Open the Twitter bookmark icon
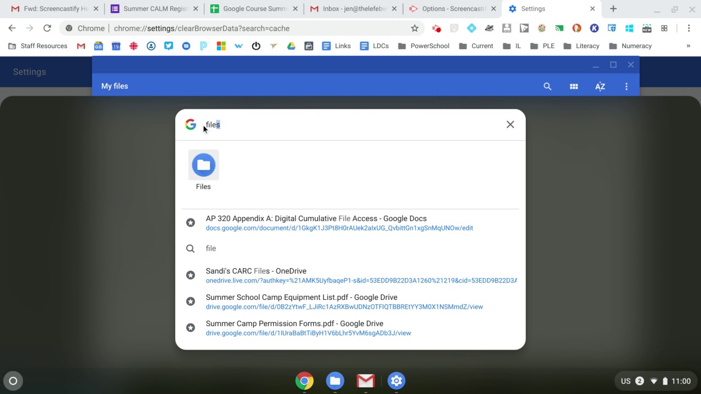This screenshot has width=701, height=394. [x=169, y=46]
